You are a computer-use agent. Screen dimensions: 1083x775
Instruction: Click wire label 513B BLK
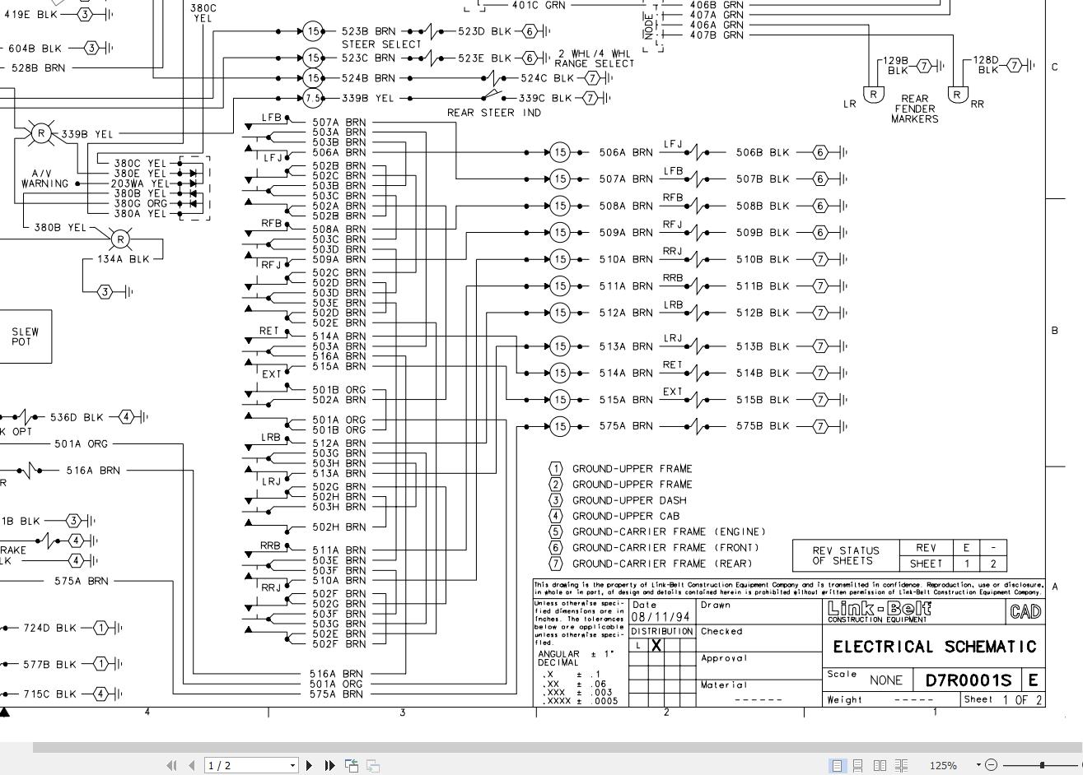tap(763, 346)
